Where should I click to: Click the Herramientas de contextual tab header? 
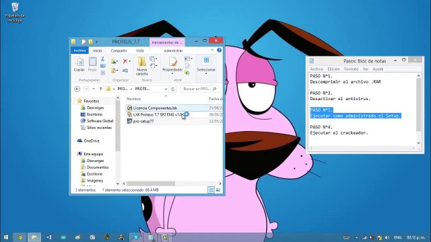tap(167, 42)
